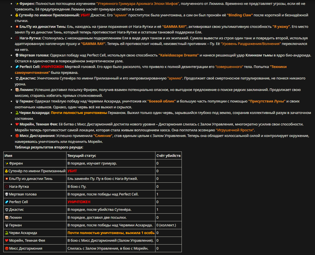Click the money bag emoji in the bullet list
The width and height of the screenshot is (315, 255).
(x=17, y=15)
